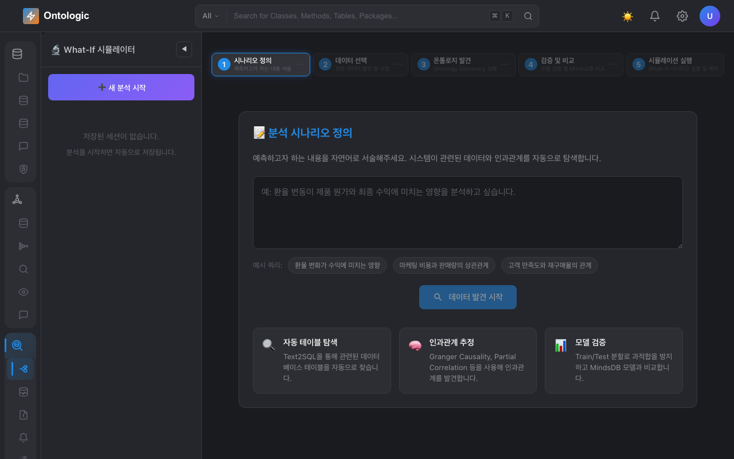Click the magnifier search icon in sidebar
The image size is (734, 459).
[24, 269]
